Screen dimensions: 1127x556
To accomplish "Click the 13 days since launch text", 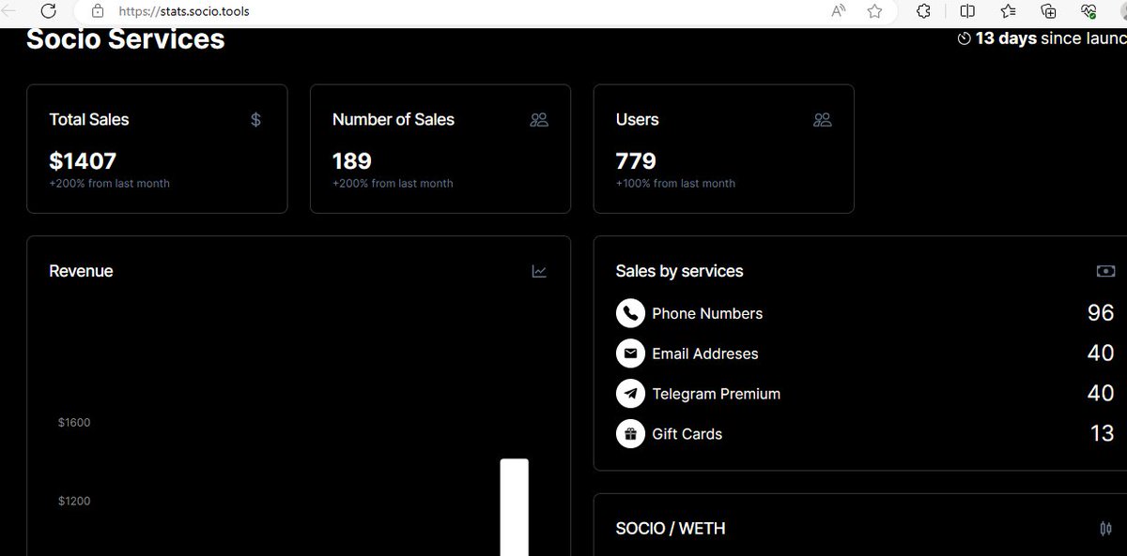I will (1051, 39).
